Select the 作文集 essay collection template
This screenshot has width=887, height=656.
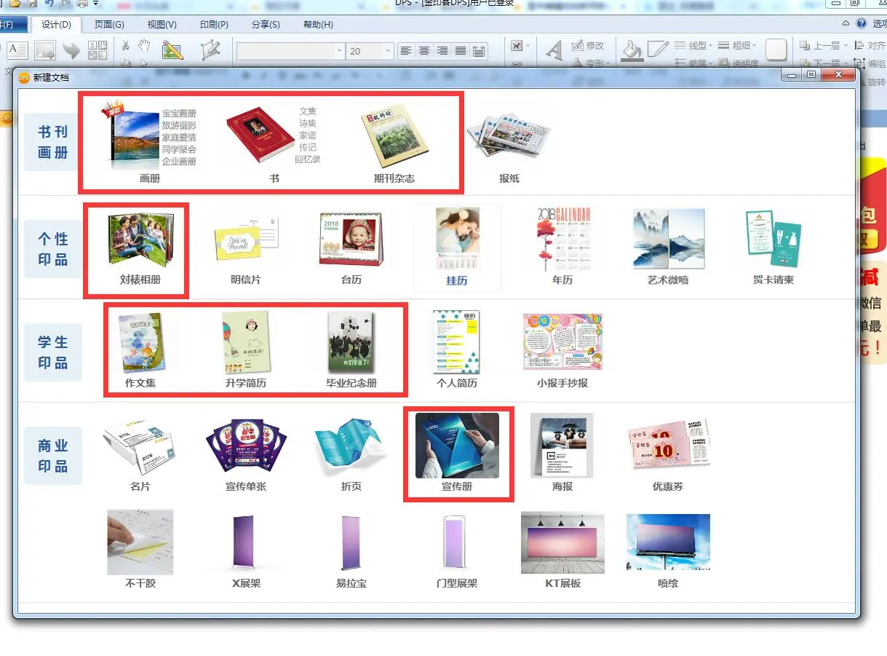click(140, 350)
